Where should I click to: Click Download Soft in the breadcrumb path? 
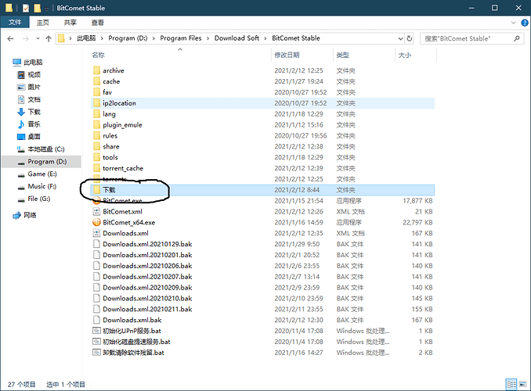point(238,38)
